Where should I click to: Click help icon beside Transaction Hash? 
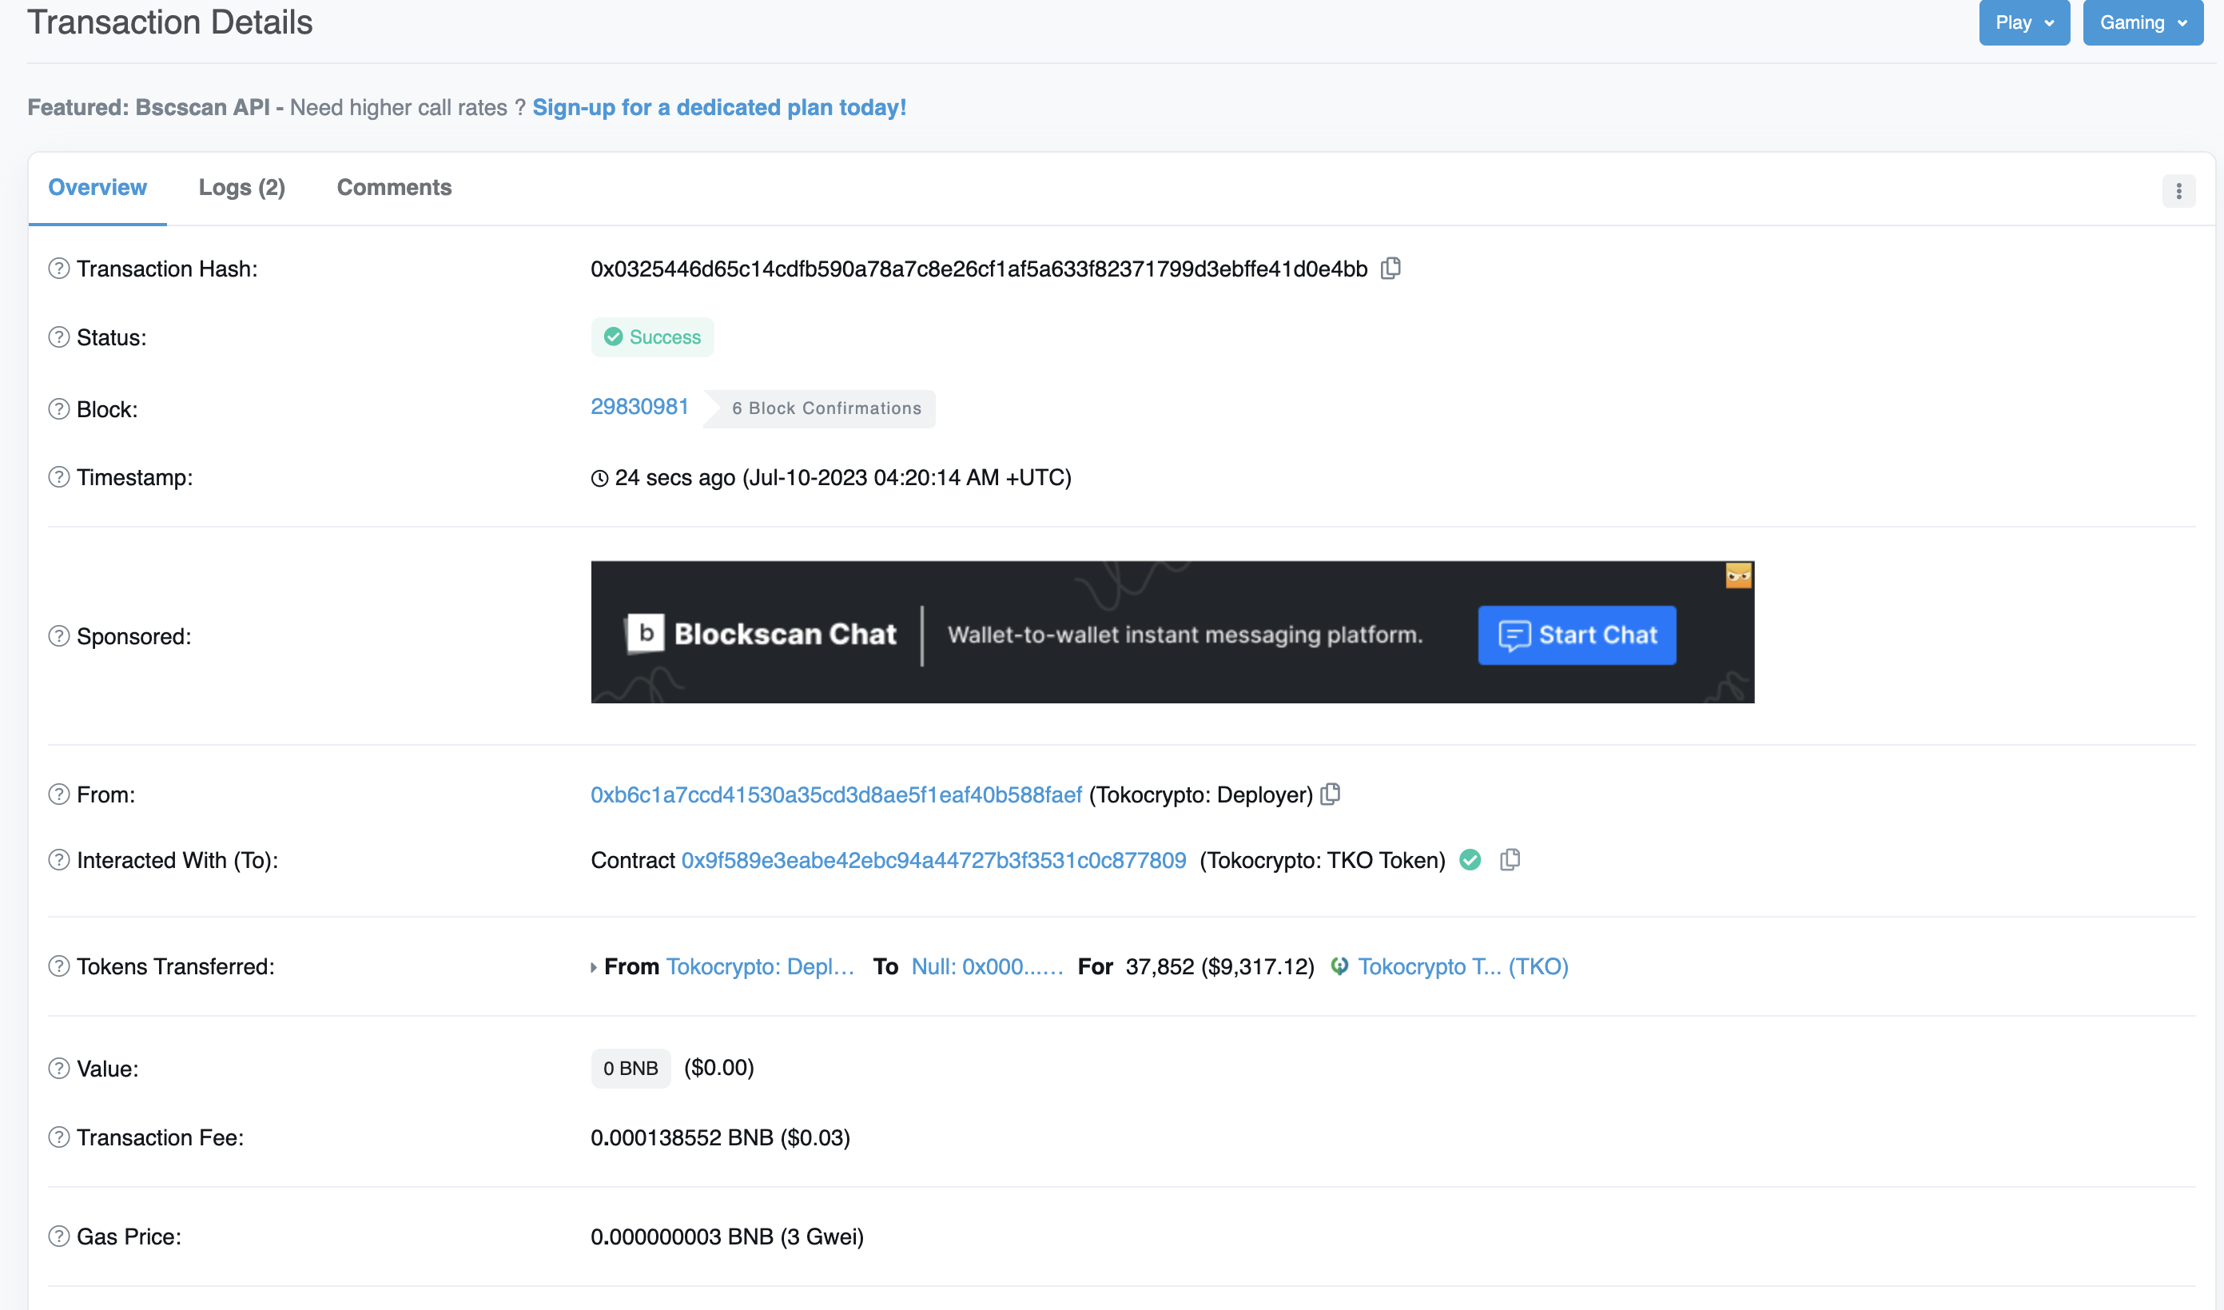(59, 268)
